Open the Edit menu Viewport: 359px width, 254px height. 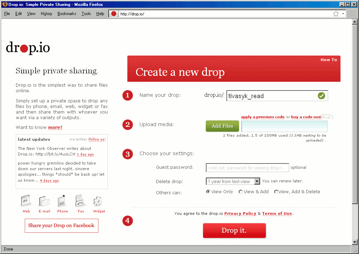coord(18,14)
